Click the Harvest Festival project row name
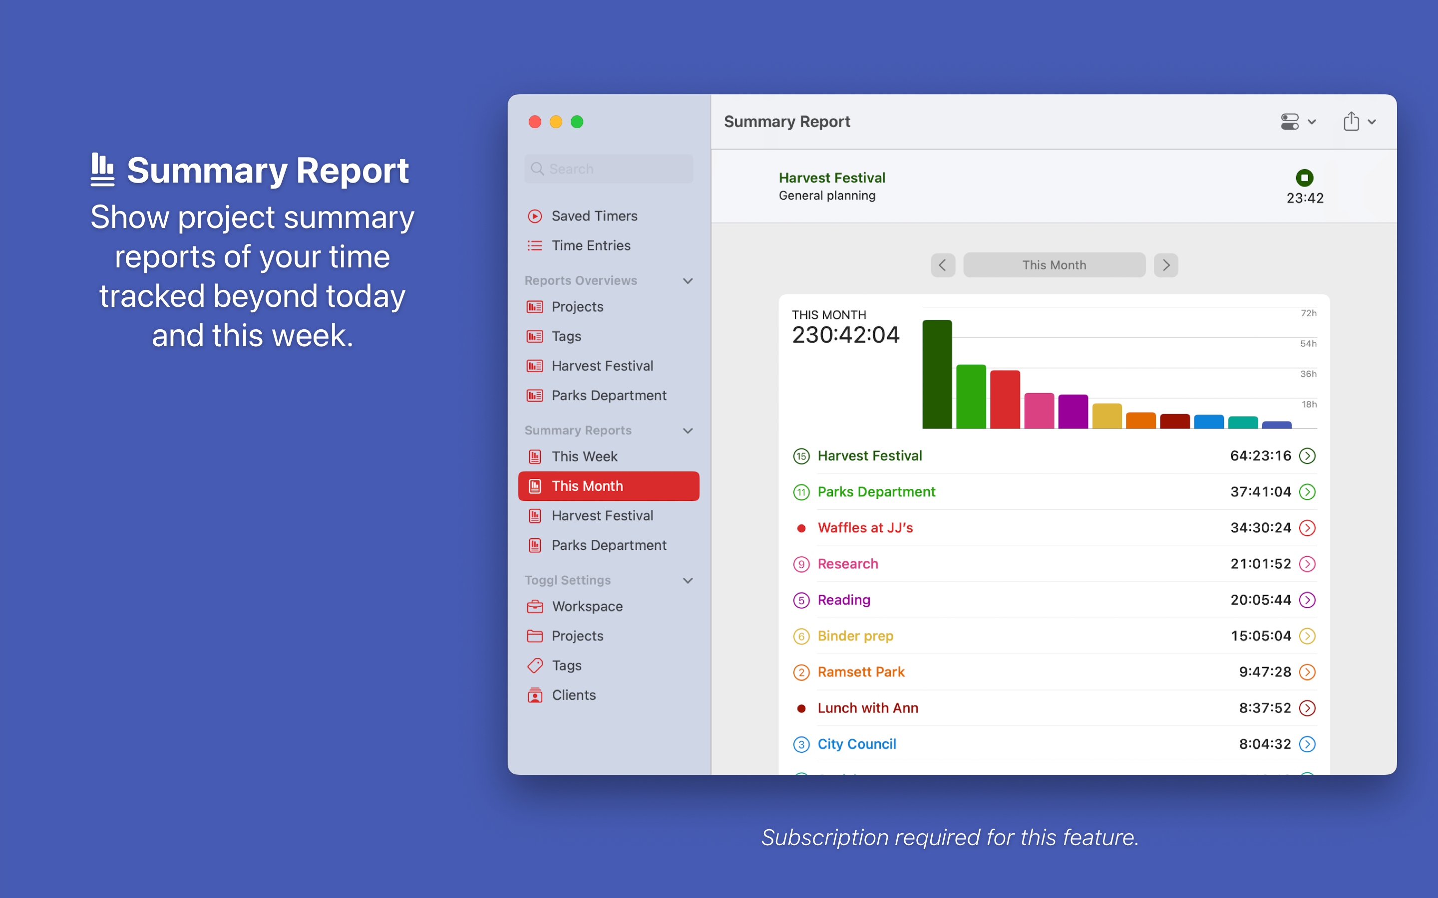Viewport: 1438px width, 898px height. (x=869, y=455)
